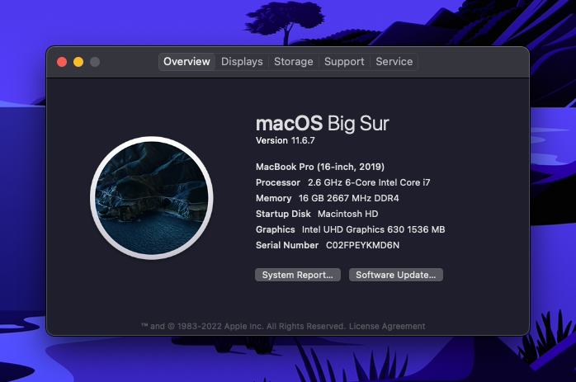Click the Software Update button

395,275
